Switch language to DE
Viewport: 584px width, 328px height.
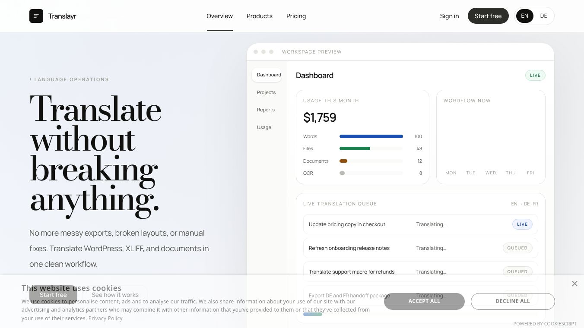pos(543,16)
